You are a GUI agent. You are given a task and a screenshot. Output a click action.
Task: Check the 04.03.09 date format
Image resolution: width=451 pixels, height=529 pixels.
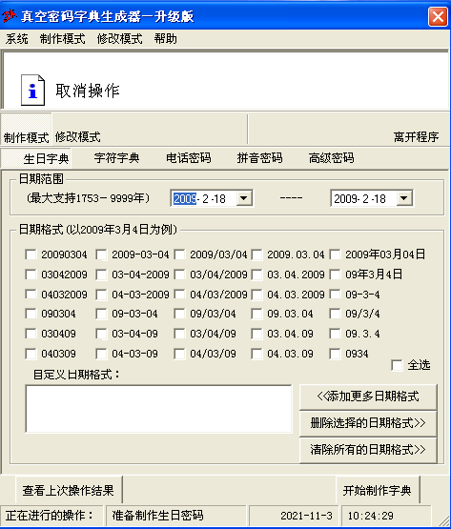point(256,354)
